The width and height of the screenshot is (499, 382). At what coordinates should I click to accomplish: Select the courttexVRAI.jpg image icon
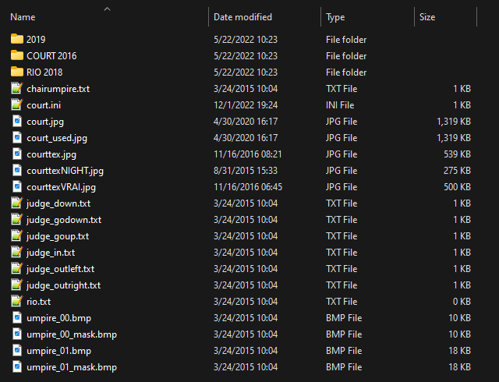click(x=17, y=186)
